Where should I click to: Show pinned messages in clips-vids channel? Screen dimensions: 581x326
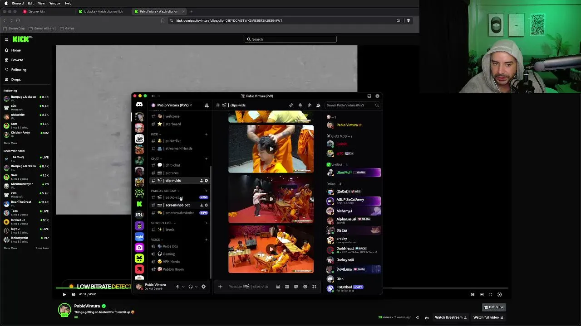309,105
